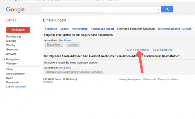Click the blue search magnifier button

(167, 9)
